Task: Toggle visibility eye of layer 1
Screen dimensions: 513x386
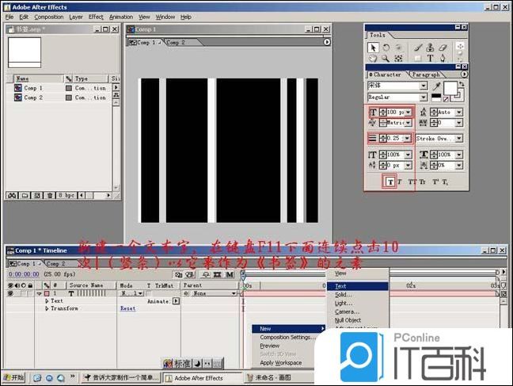Action: click(10, 293)
